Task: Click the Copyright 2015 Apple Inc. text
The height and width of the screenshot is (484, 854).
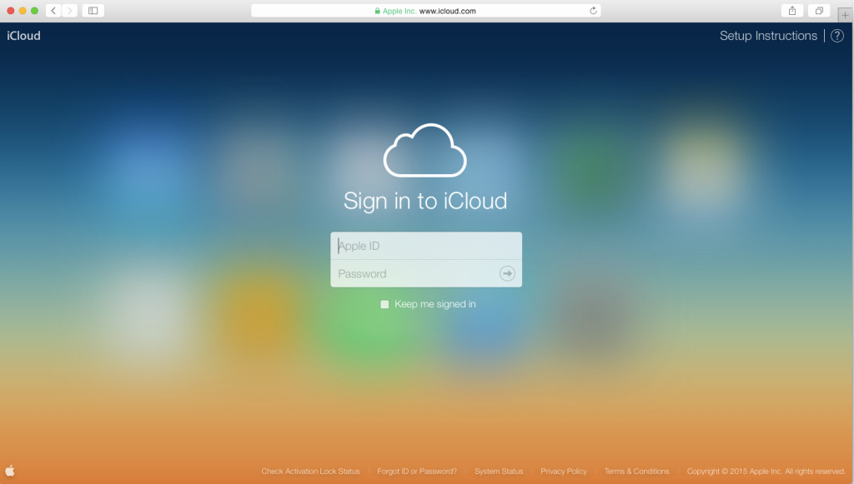Action: 766,472
